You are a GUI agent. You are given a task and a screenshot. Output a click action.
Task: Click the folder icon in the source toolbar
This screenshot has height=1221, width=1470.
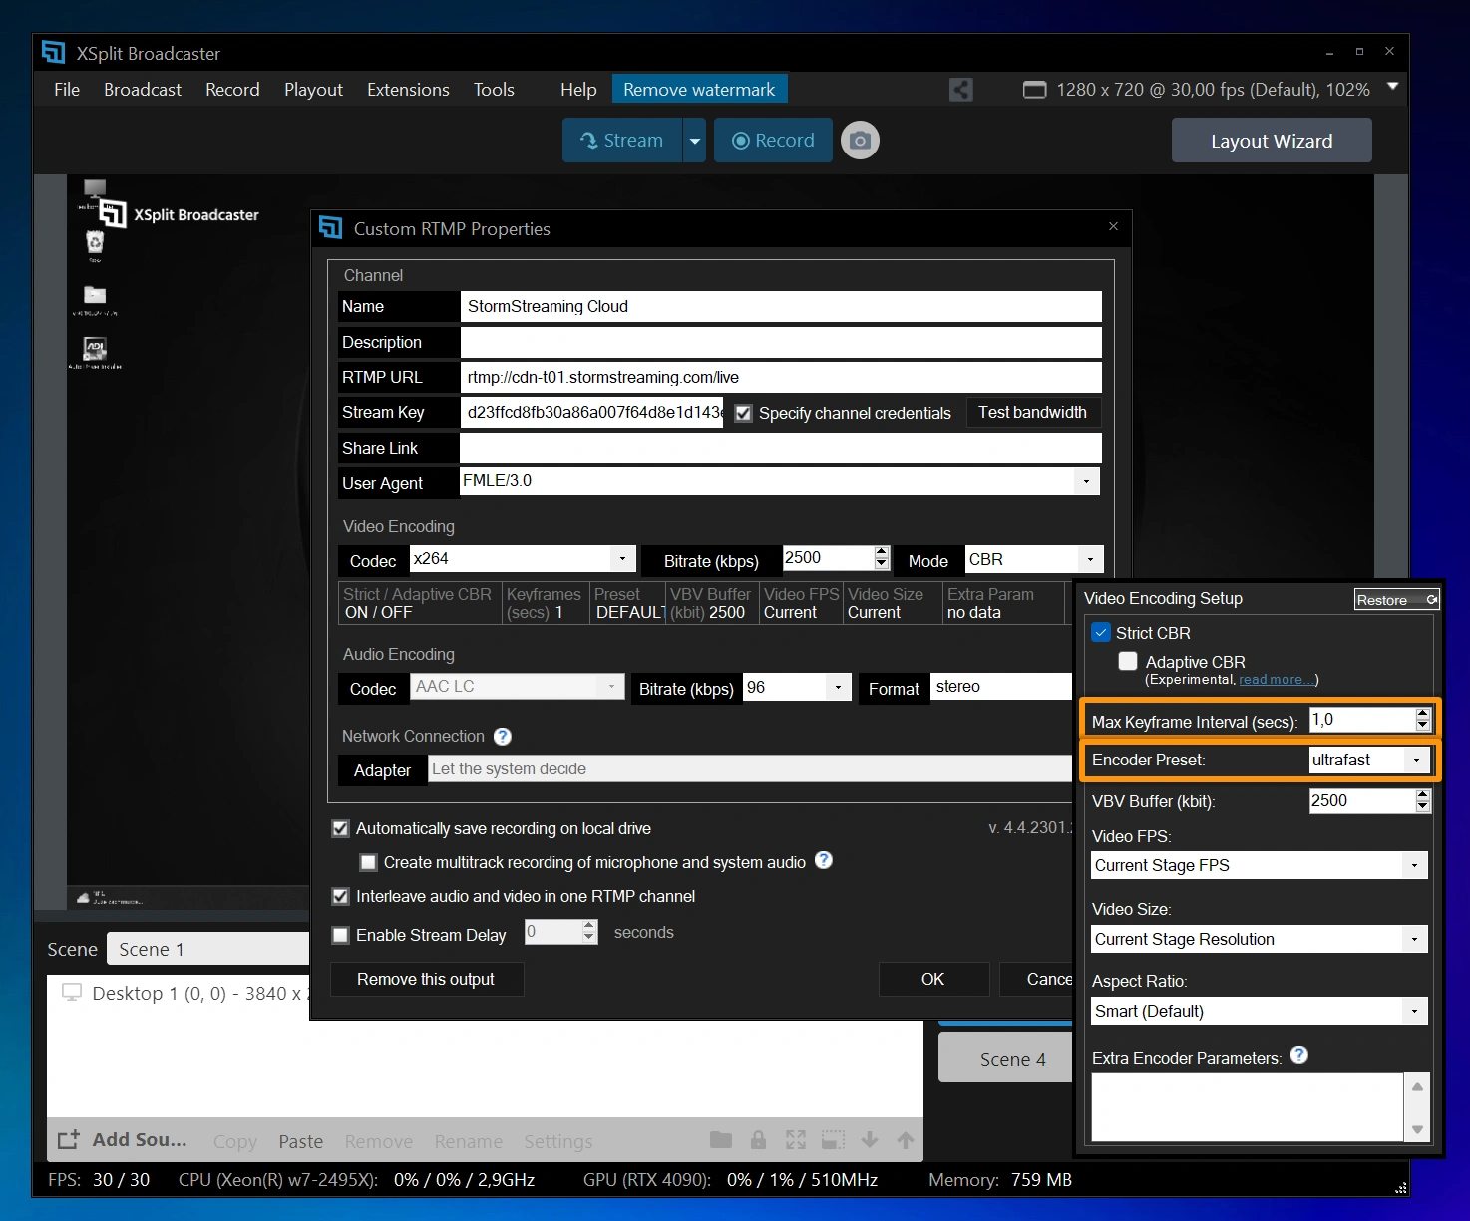720,1139
